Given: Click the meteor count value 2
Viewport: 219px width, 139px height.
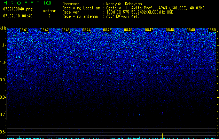Looking at the screenshot, I should 49,16.
